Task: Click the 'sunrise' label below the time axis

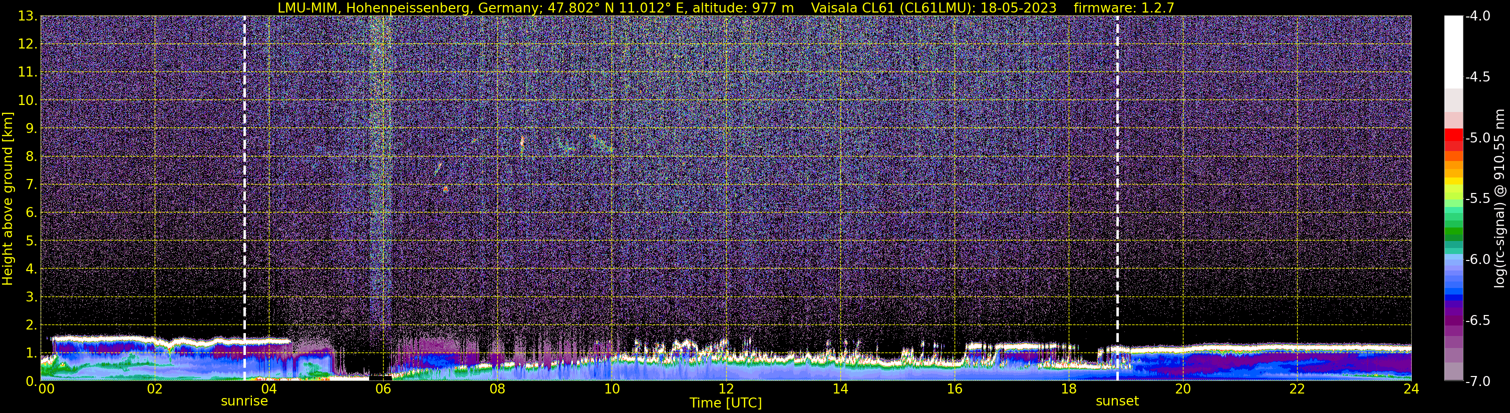Action: pos(244,401)
